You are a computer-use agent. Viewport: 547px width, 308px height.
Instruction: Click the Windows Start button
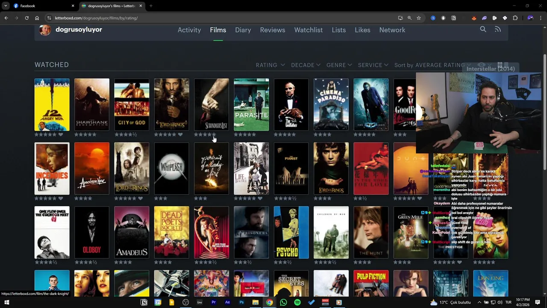pyautogui.click(x=6, y=302)
